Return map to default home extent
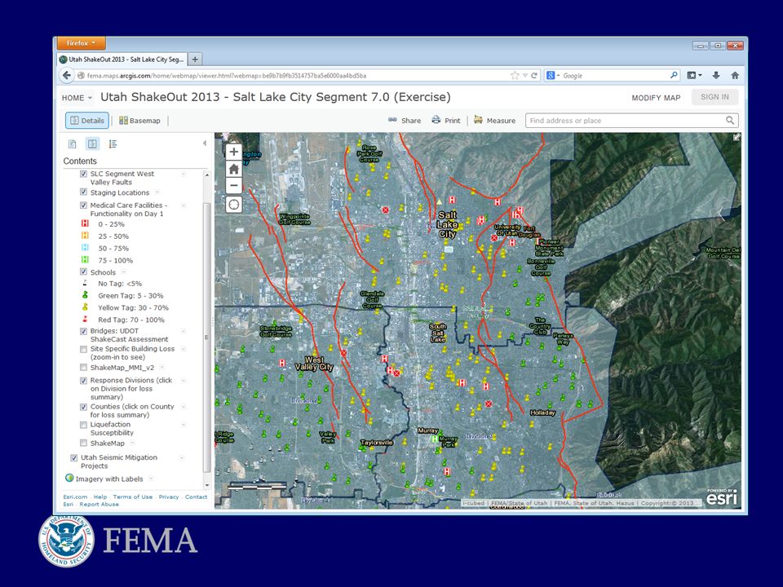 click(x=234, y=169)
